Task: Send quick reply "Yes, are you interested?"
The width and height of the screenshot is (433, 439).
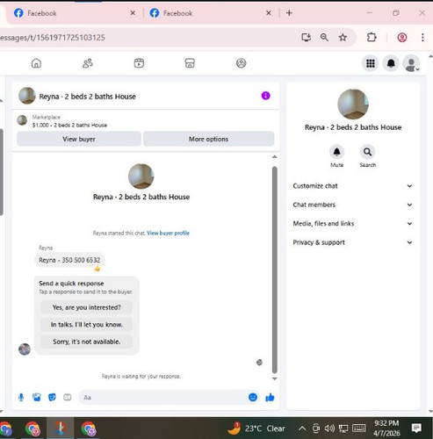Action: coord(87,307)
